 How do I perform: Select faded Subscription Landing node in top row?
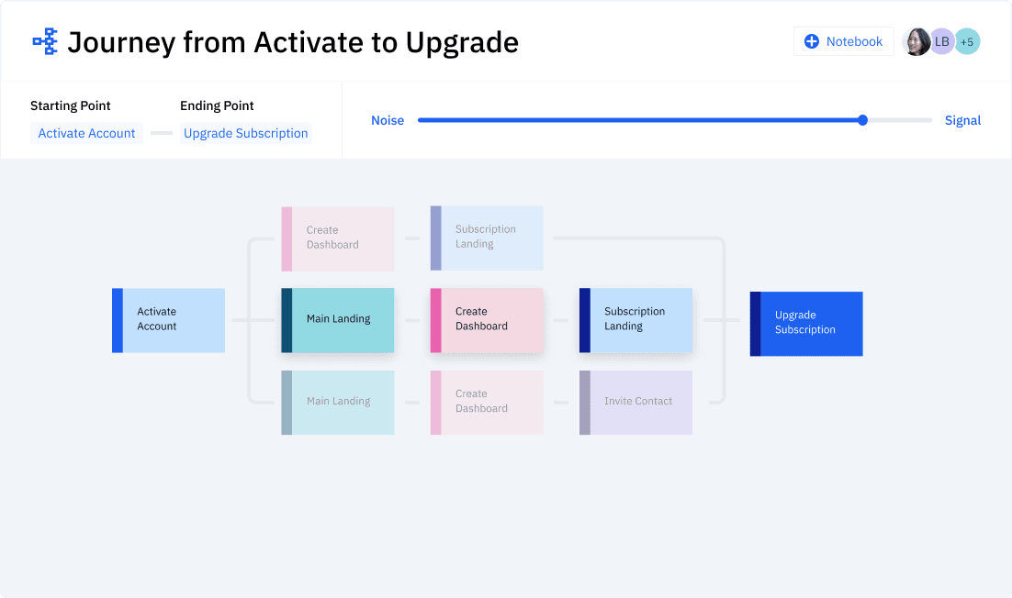coord(487,238)
